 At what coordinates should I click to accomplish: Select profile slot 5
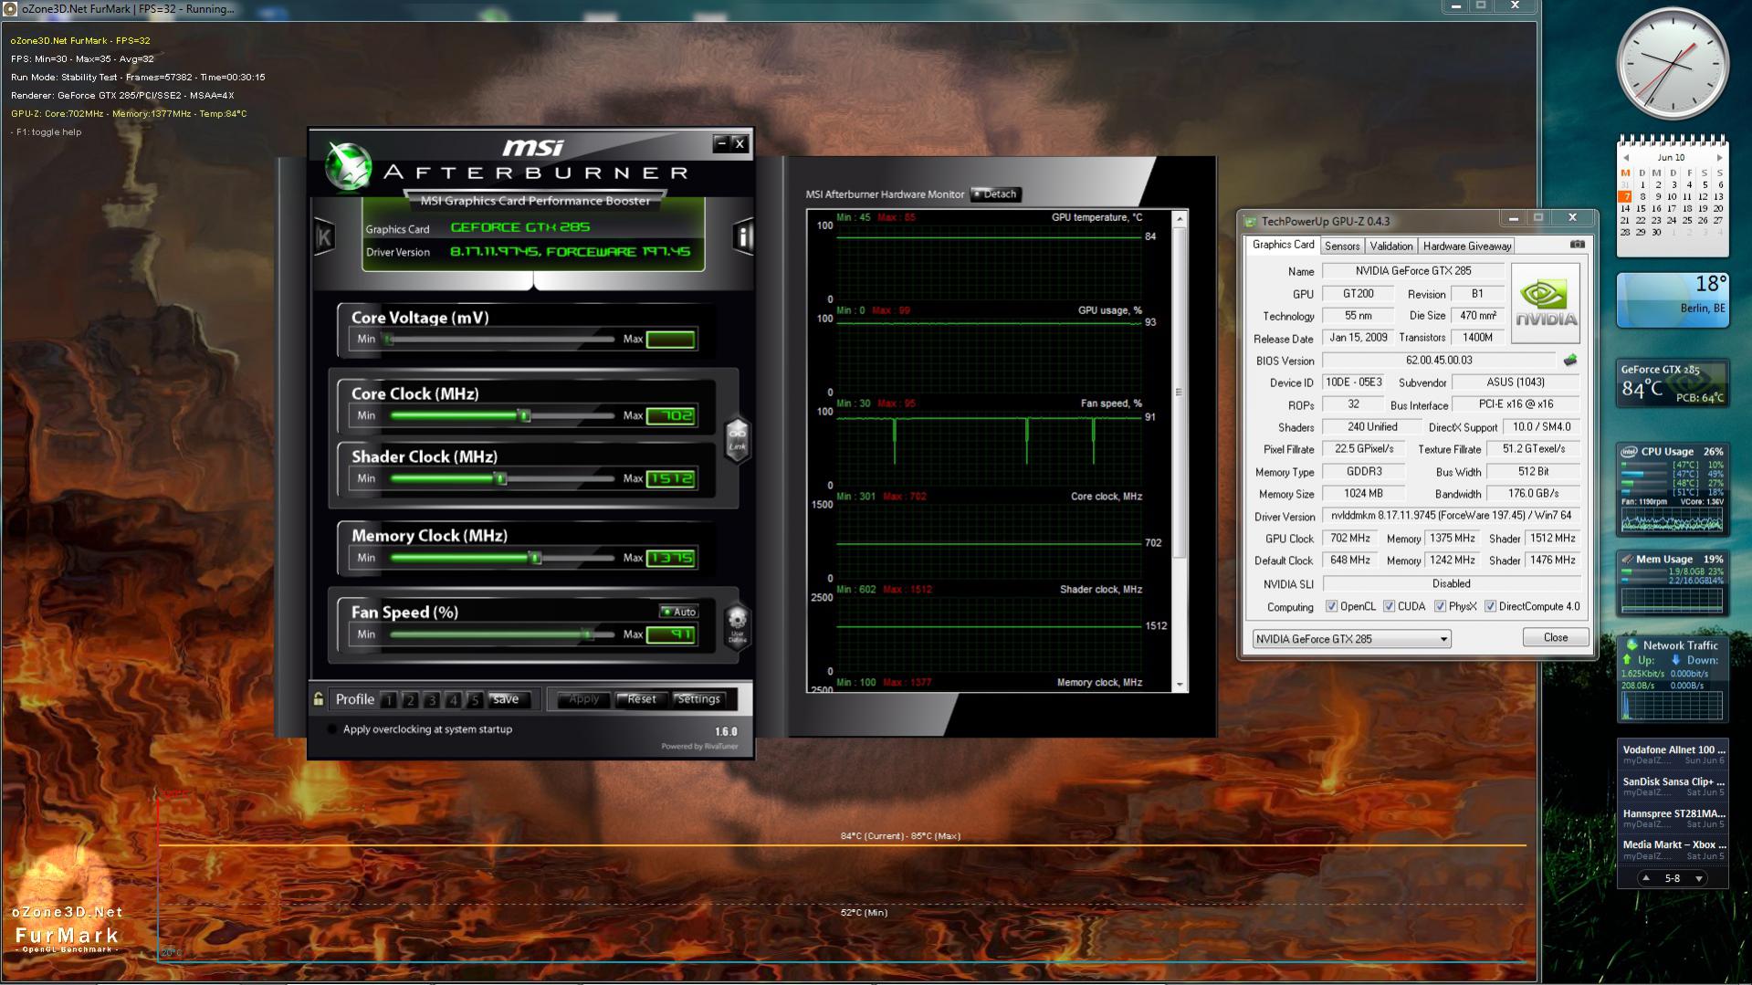point(474,700)
